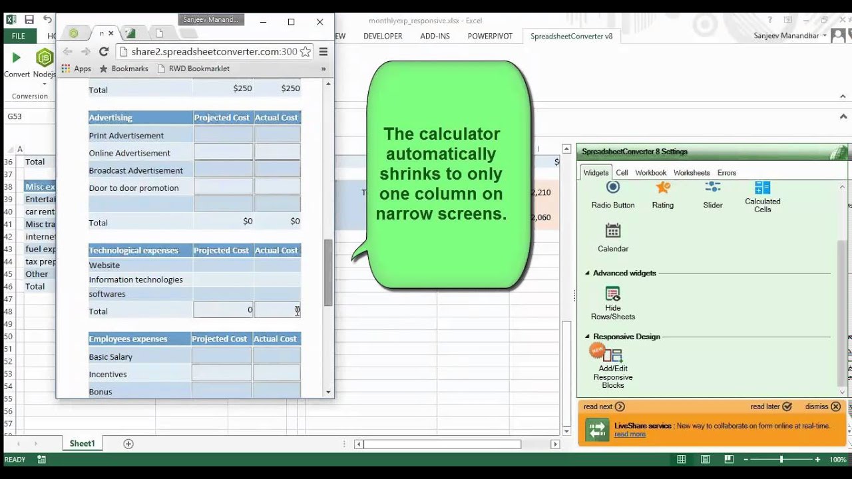The width and height of the screenshot is (852, 479).
Task: Switch to Normal view in status bar
Action: (x=681, y=459)
